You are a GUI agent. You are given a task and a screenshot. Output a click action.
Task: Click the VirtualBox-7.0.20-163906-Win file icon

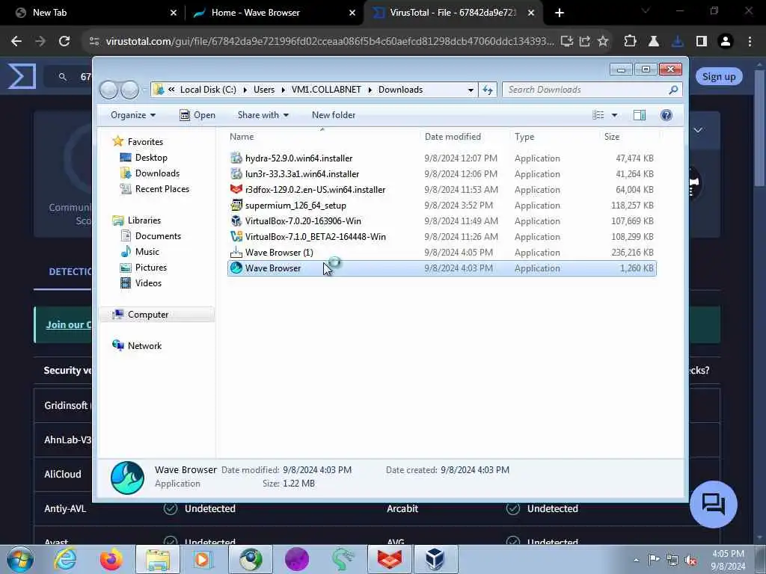point(236,220)
